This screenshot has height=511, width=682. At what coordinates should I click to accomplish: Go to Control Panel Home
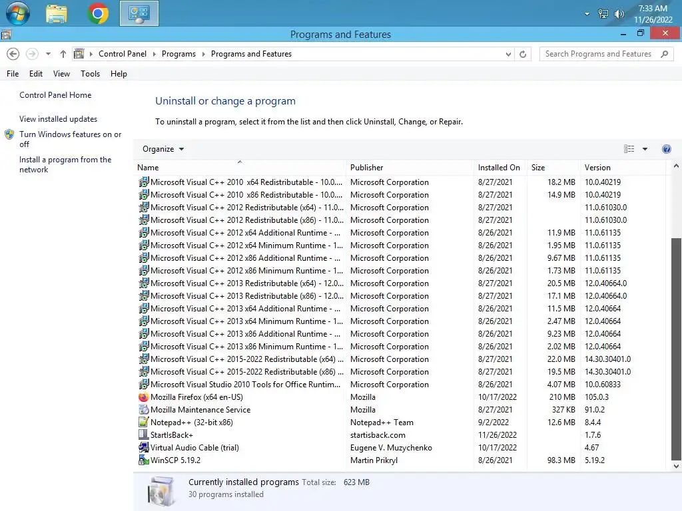click(x=55, y=95)
